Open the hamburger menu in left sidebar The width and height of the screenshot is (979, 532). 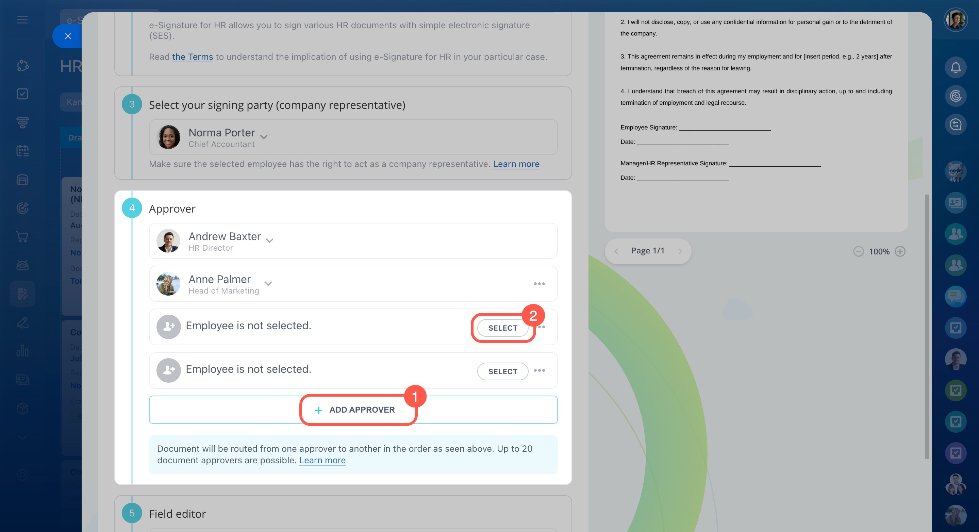(22, 20)
